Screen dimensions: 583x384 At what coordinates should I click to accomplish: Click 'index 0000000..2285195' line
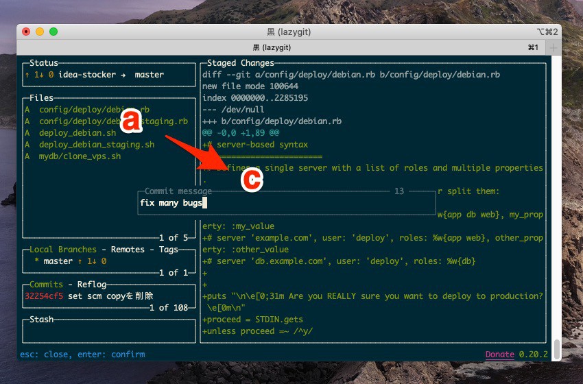tap(255, 98)
